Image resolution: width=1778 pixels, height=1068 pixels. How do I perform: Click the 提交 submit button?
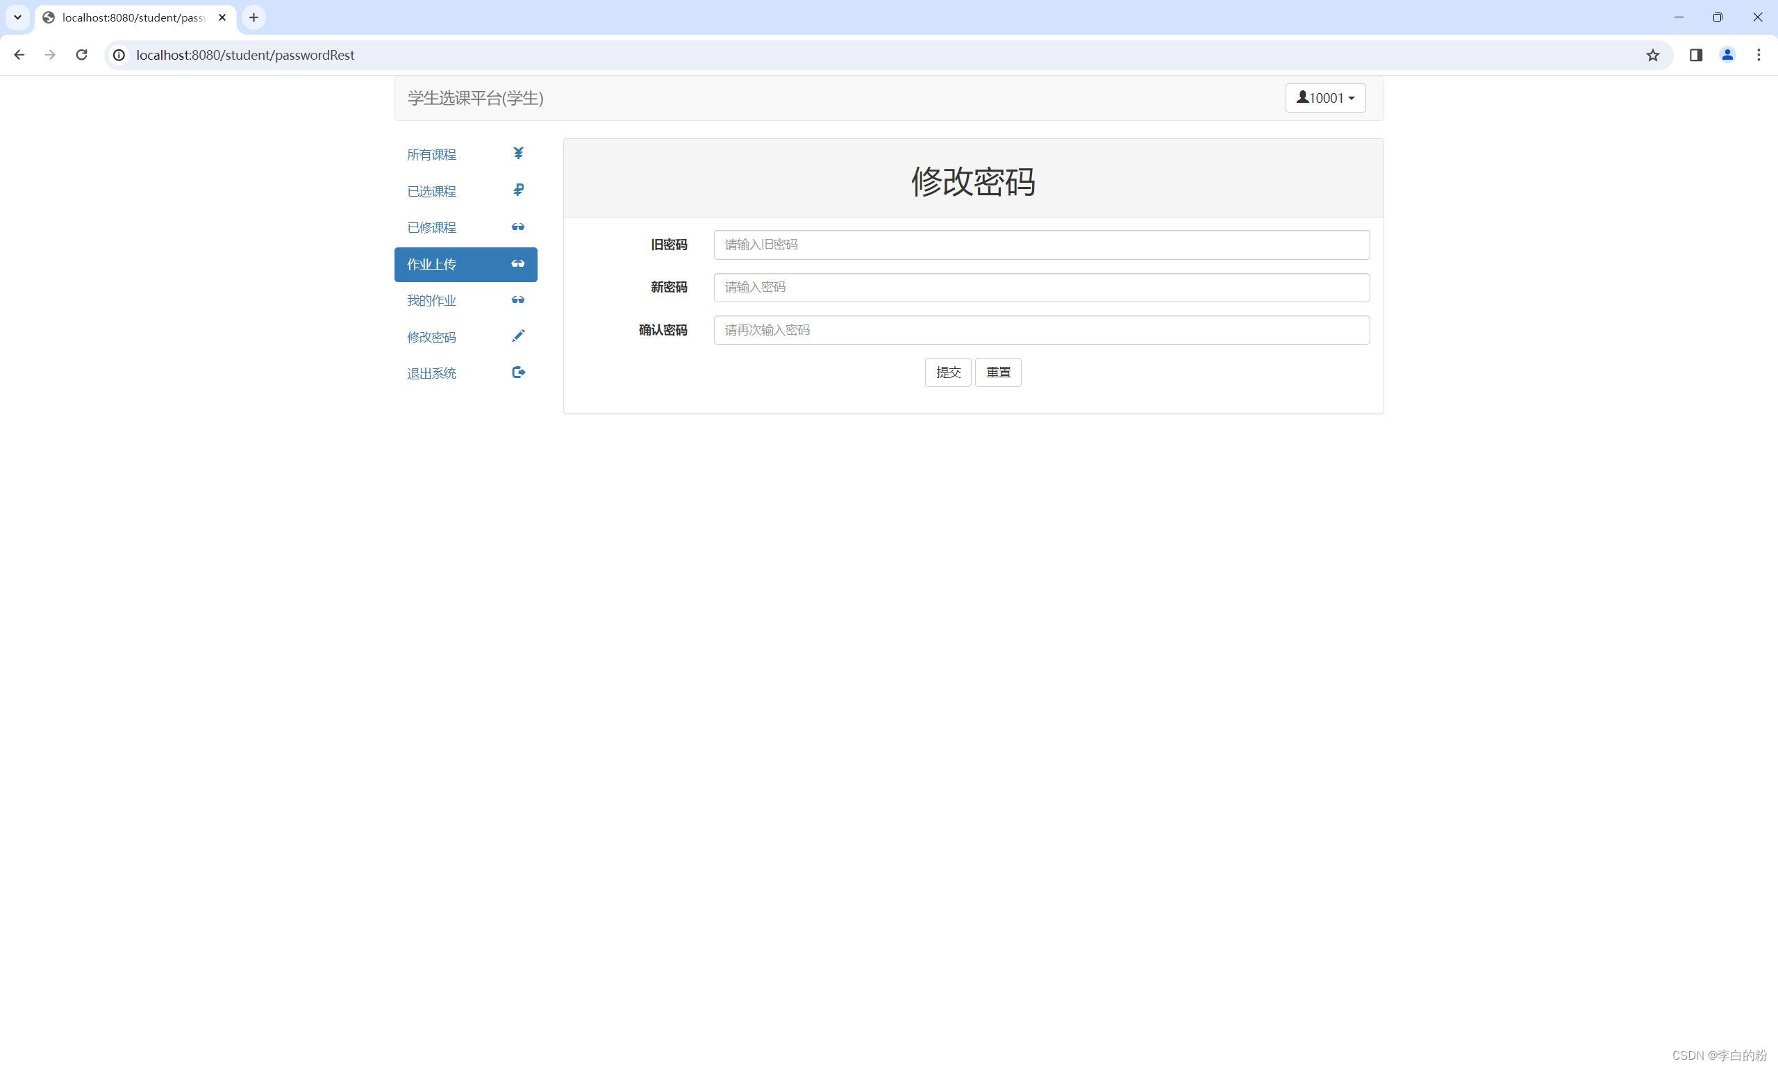[948, 372]
